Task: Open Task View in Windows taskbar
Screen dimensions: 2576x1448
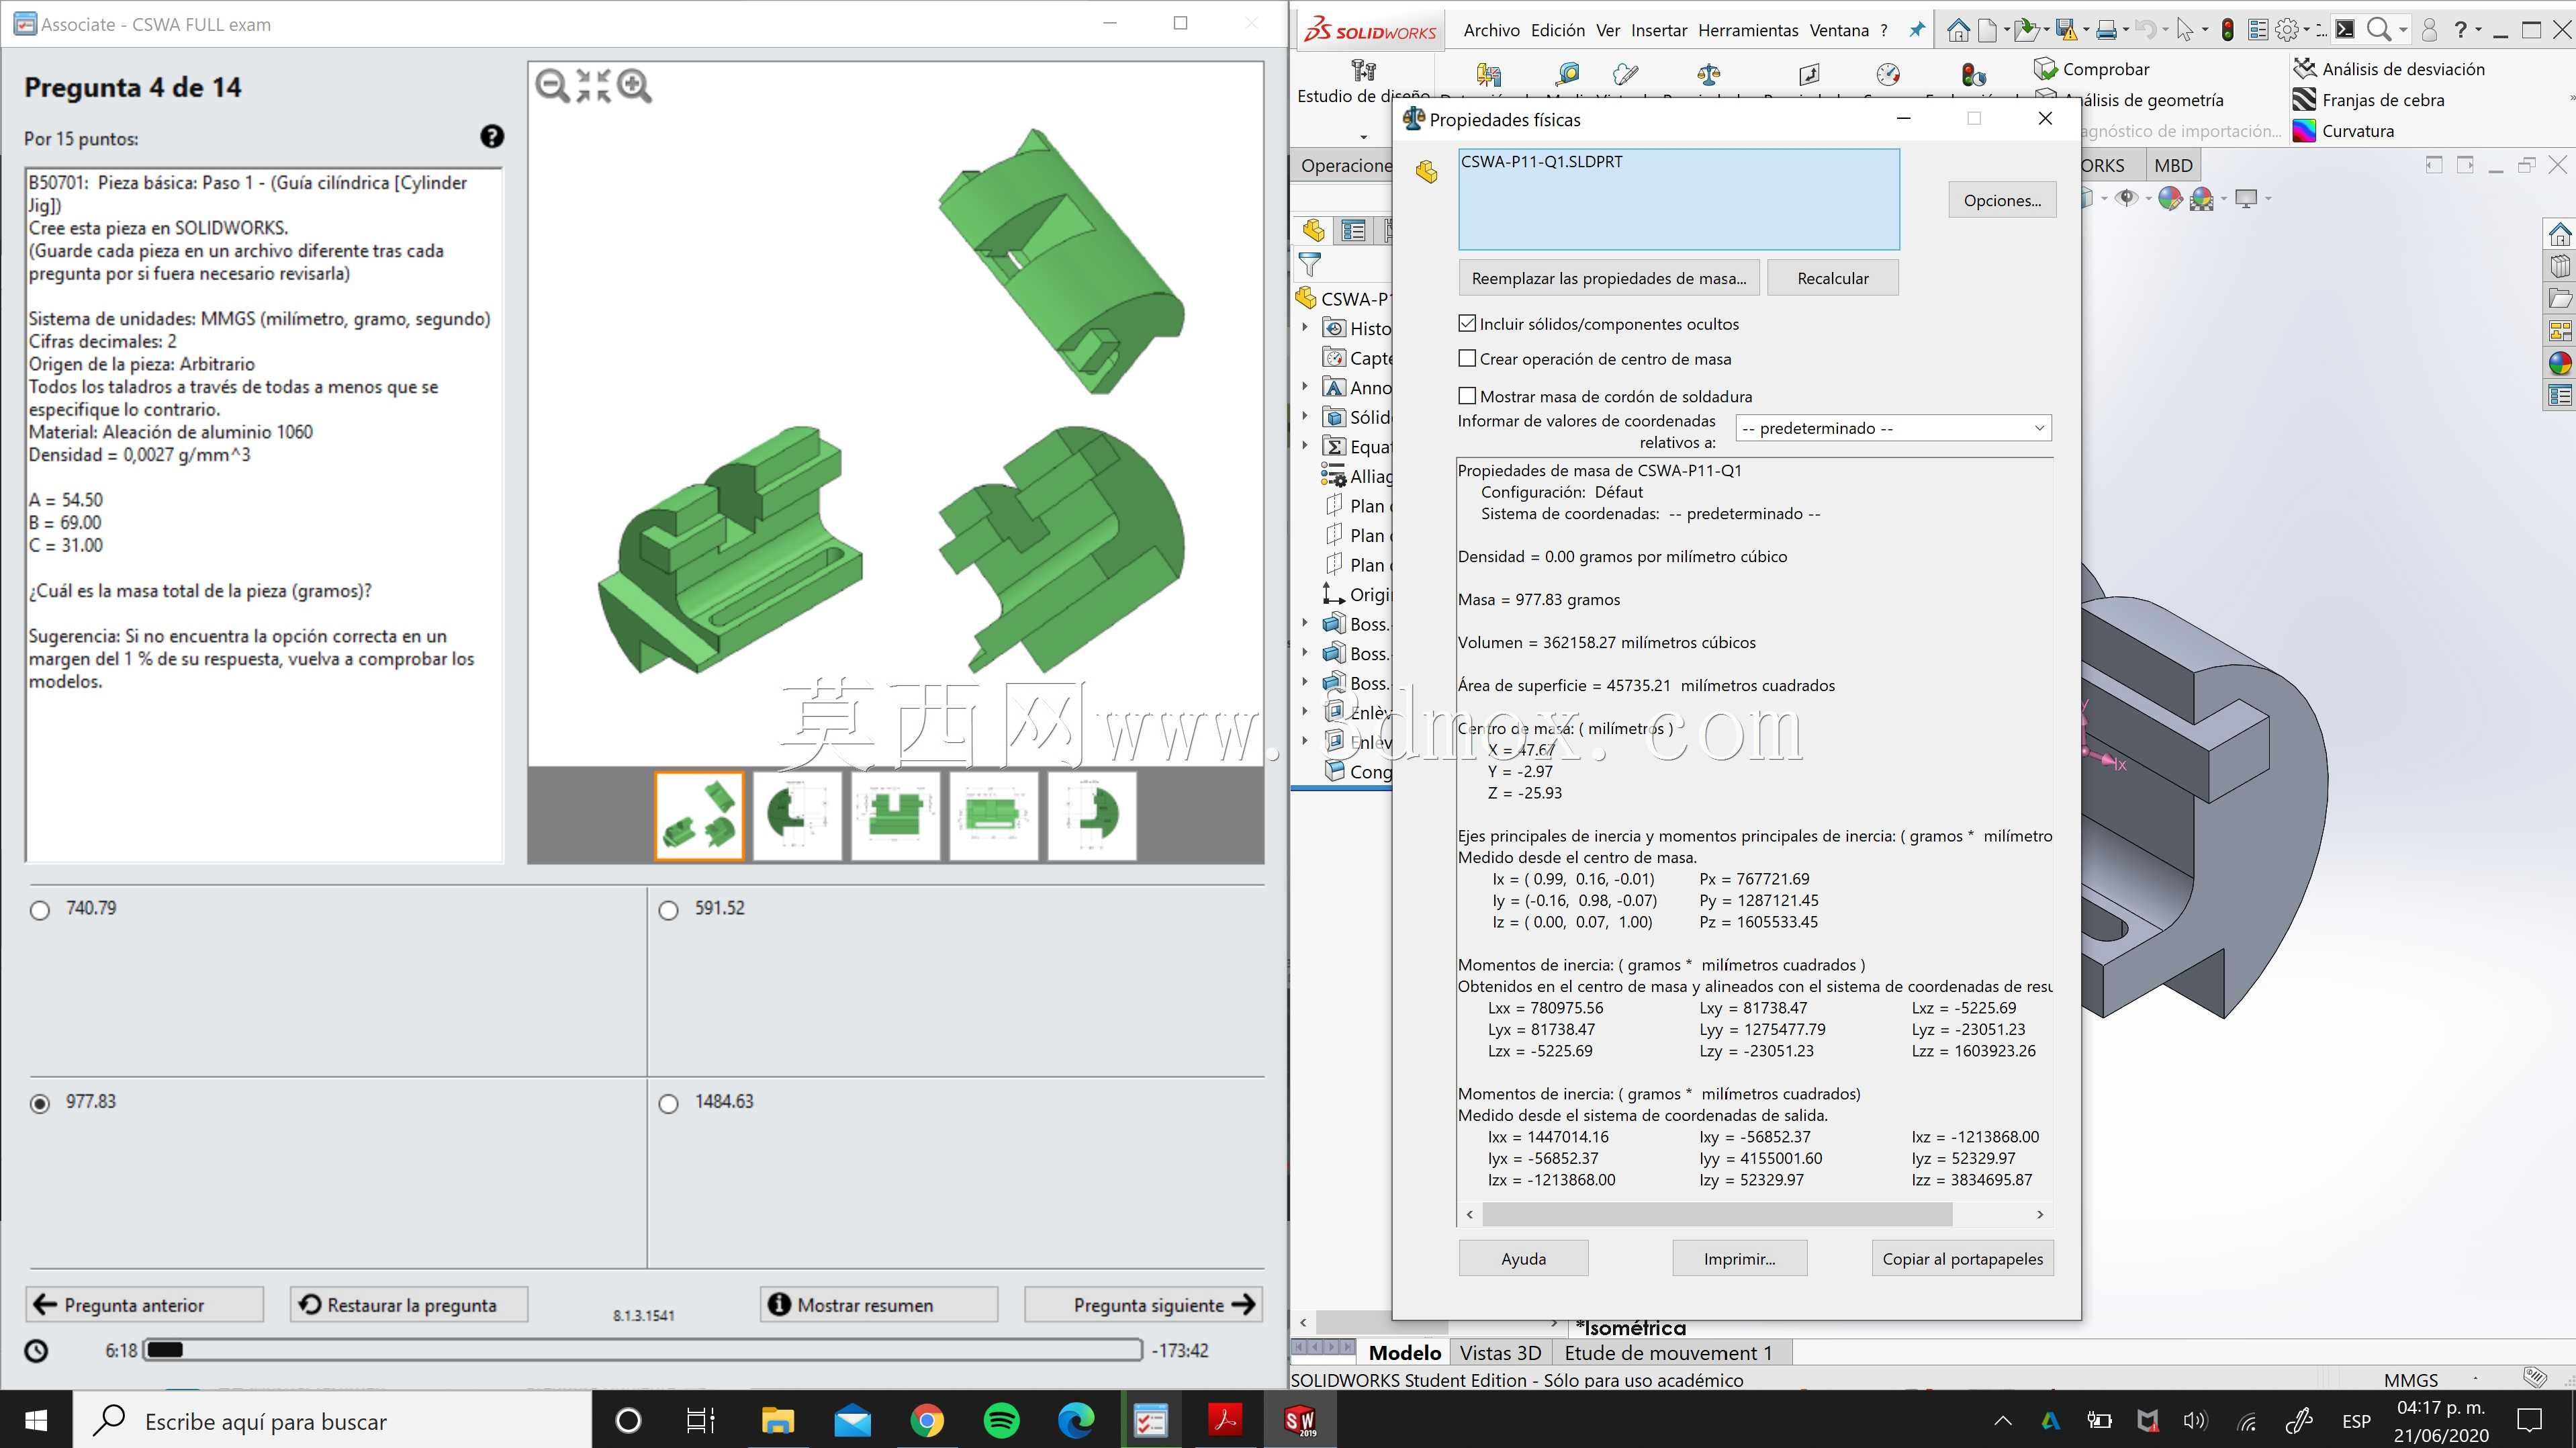Action: click(701, 1420)
